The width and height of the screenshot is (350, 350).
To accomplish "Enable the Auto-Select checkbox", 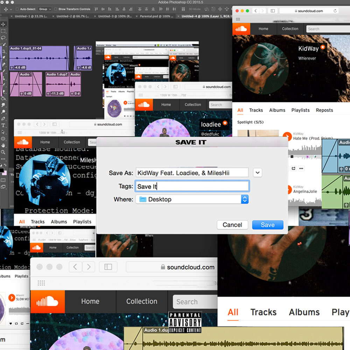I will click(17, 9).
